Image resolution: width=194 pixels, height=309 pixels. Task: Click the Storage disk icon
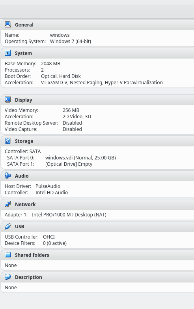7,141
